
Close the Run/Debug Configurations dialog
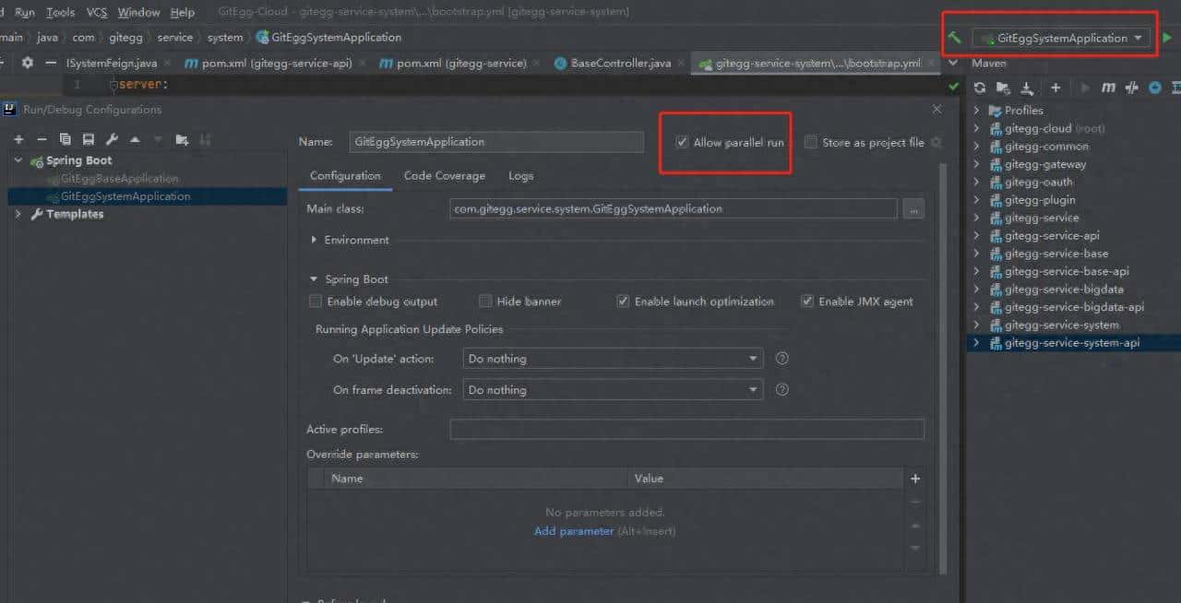937,109
